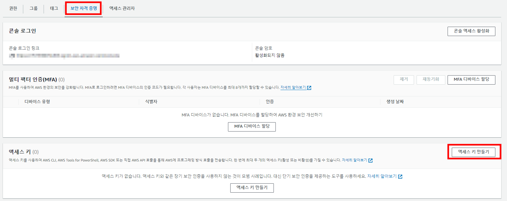507x201 pixels.
Task: Click the external link icon in the access key description
Action: [x=370, y=160]
